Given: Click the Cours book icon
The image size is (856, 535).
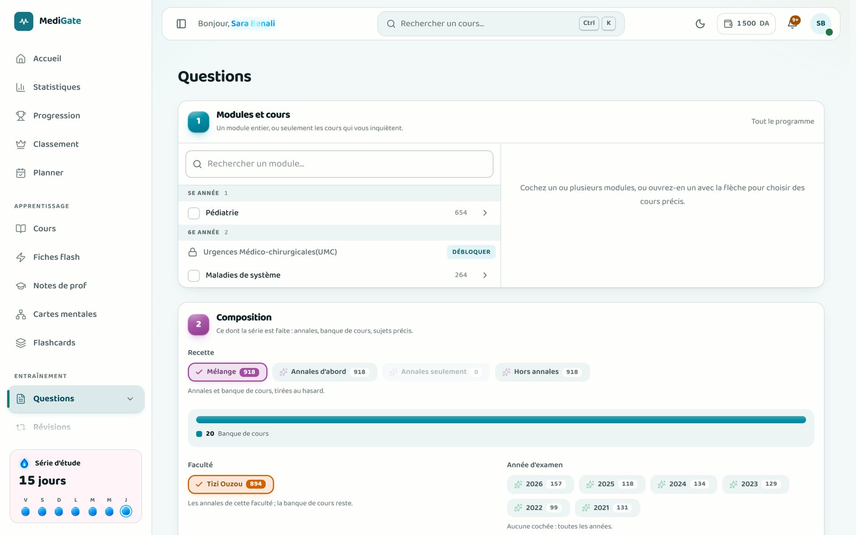Looking at the screenshot, I should click(x=21, y=229).
